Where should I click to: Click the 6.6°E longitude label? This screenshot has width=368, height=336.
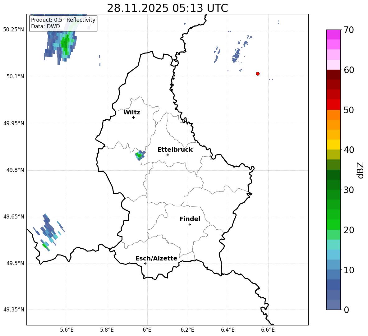268,330
